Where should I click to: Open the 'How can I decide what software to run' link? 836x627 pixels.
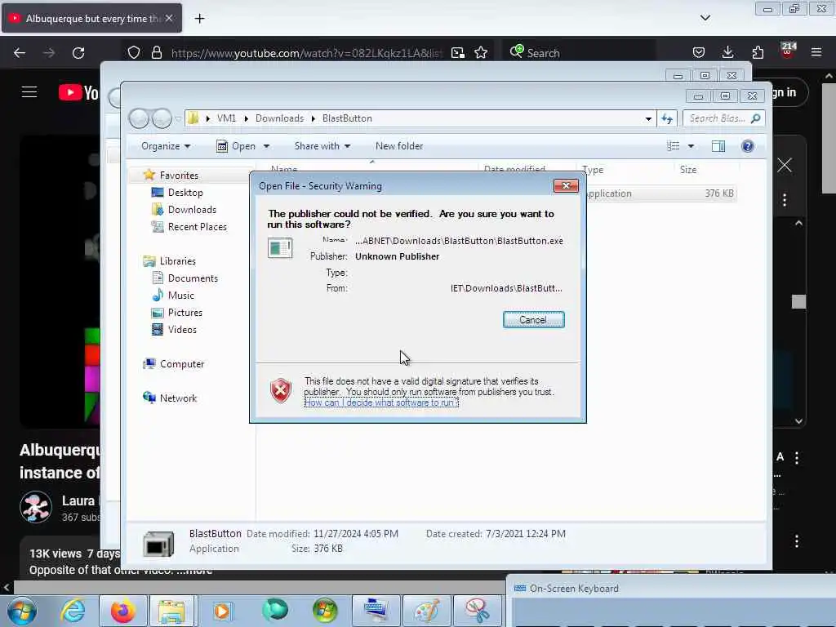coord(381,402)
